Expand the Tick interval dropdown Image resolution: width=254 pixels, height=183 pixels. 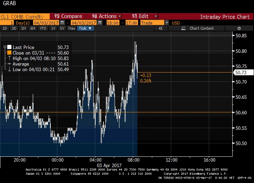click(x=85, y=28)
